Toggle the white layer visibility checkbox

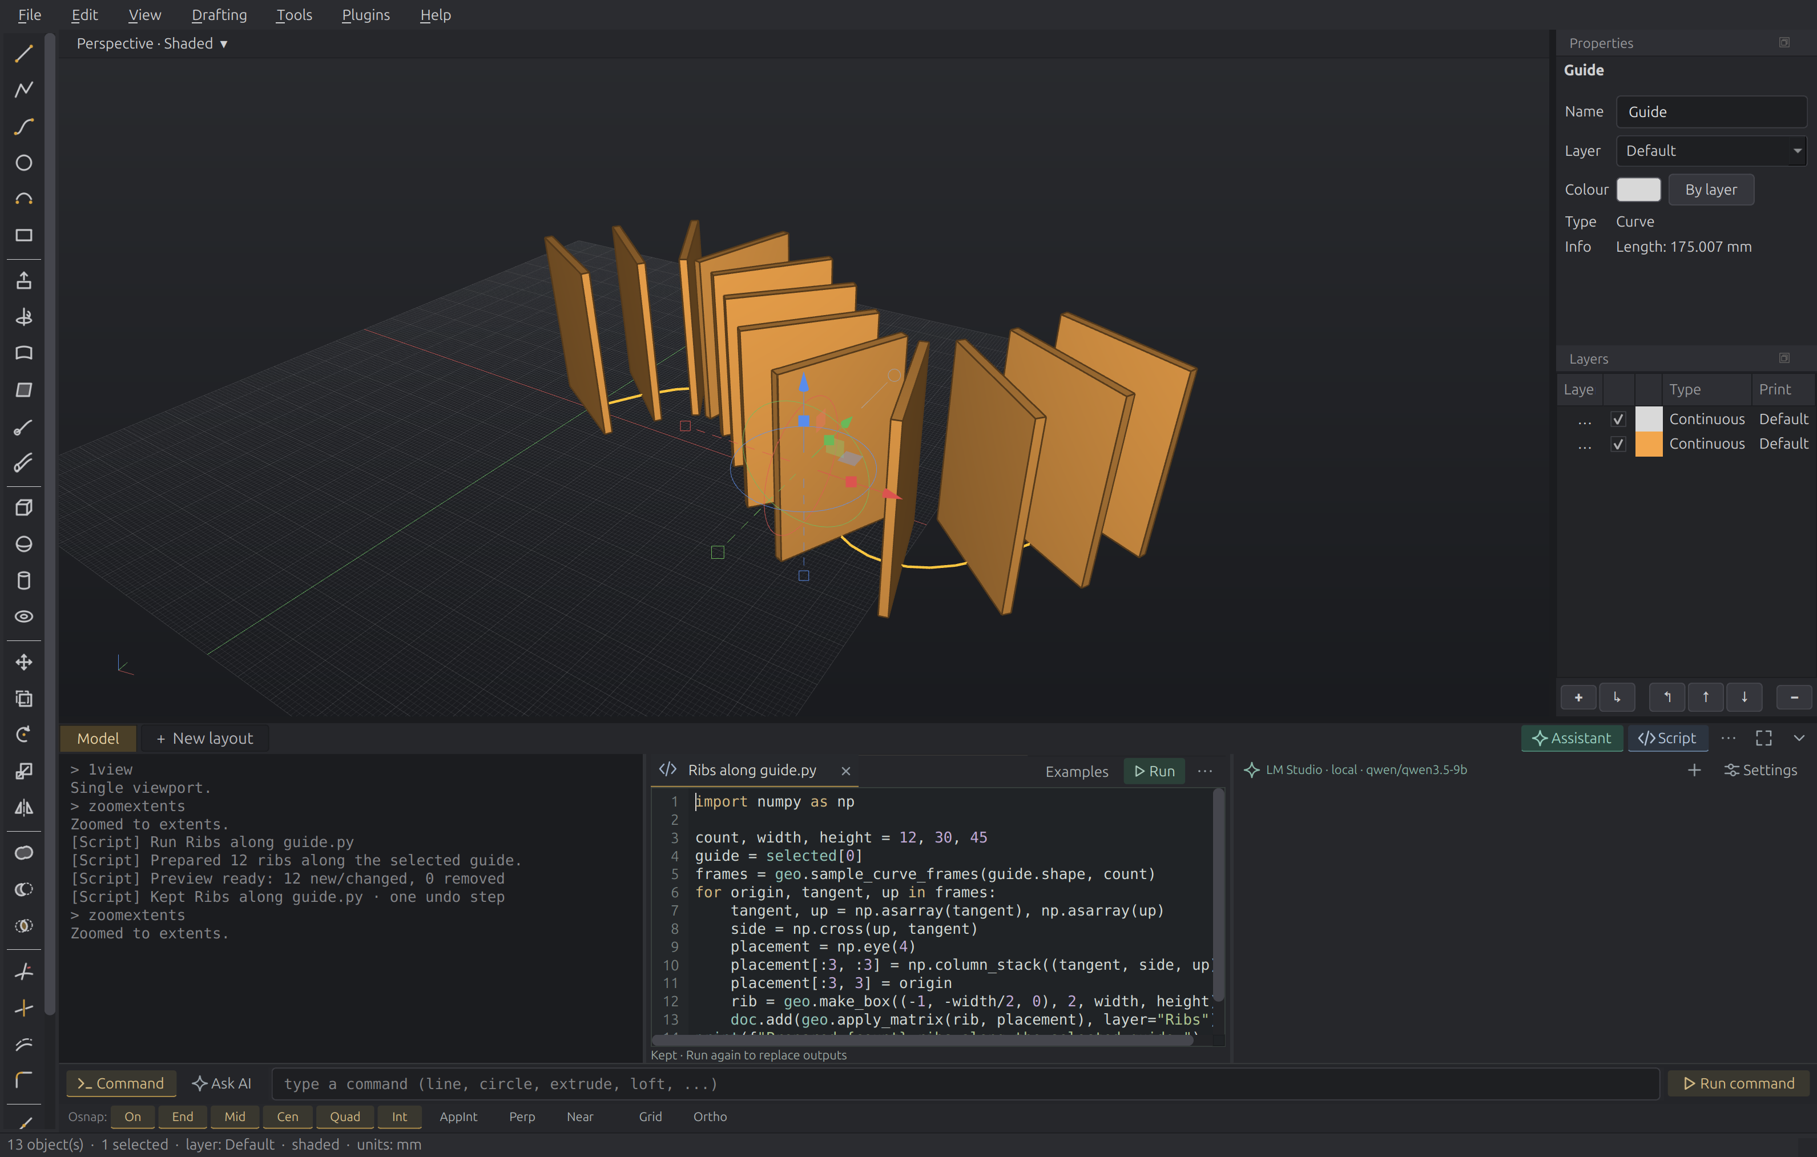pos(1618,419)
